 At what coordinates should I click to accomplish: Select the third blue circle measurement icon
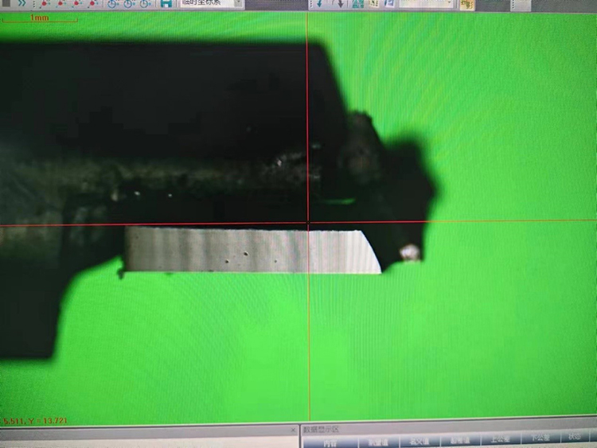144,3
